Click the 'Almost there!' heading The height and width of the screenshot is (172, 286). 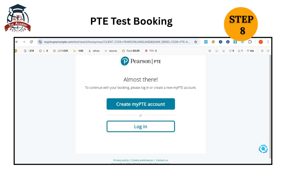(x=141, y=79)
